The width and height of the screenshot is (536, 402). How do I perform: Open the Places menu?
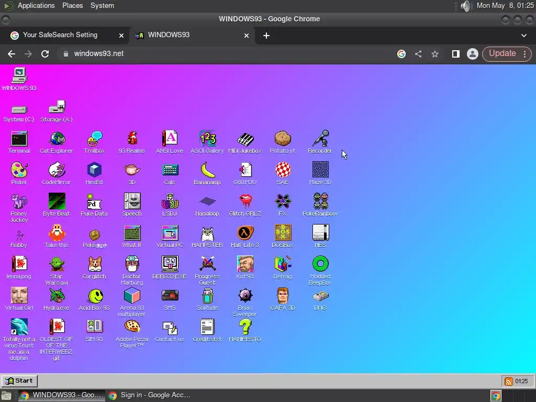(x=72, y=5)
